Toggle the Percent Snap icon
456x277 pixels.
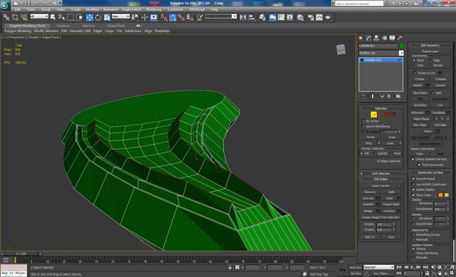pos(181,17)
